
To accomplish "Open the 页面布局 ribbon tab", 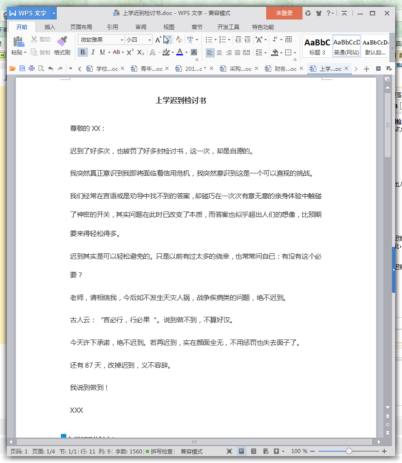I will pos(81,27).
